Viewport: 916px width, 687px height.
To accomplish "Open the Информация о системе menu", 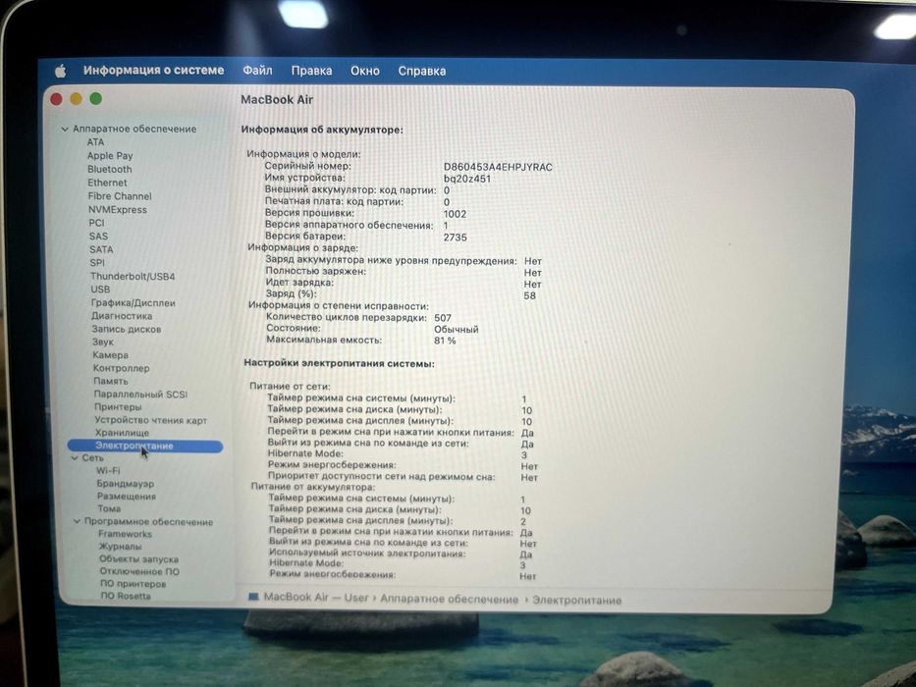I will click(x=153, y=70).
